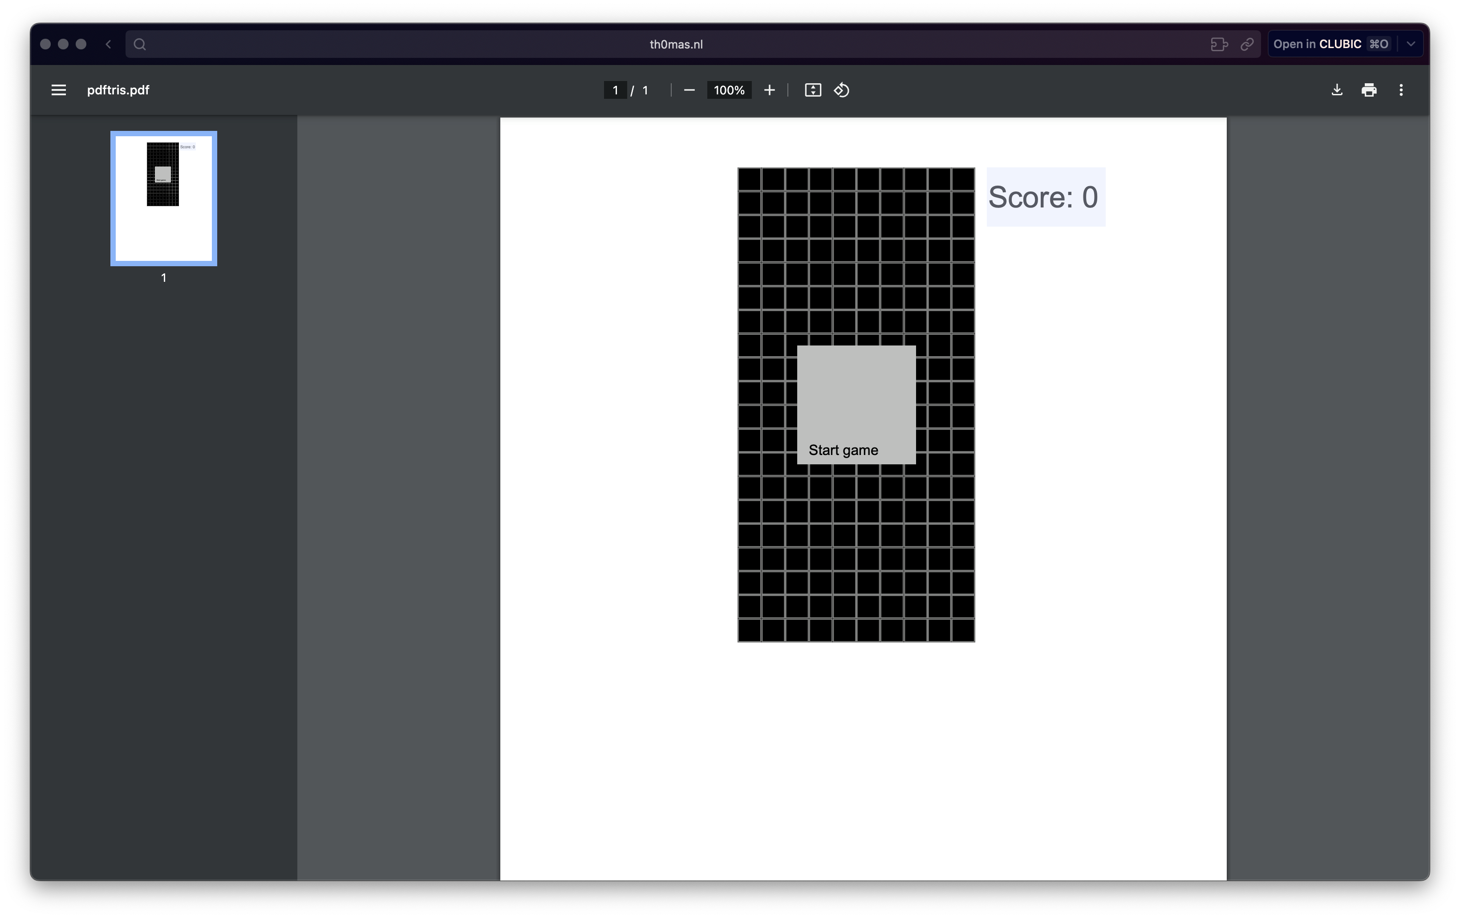
Task: Download the pdftris.pdf file
Action: coord(1336,90)
